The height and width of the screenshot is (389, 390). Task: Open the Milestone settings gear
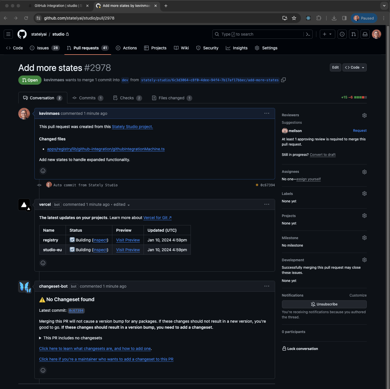coord(364,238)
